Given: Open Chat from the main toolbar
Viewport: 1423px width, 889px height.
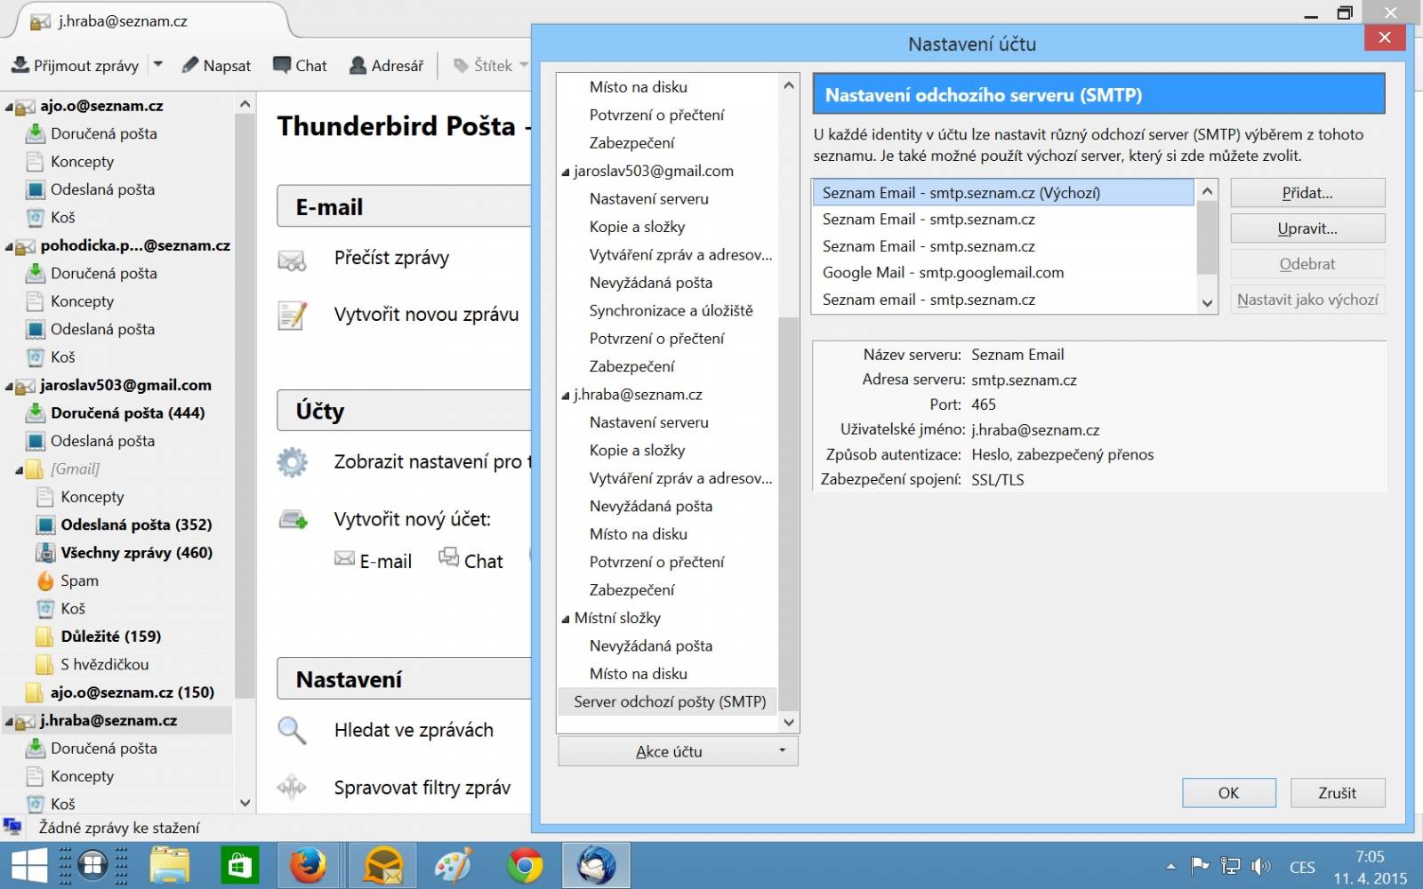Looking at the screenshot, I should 300,65.
